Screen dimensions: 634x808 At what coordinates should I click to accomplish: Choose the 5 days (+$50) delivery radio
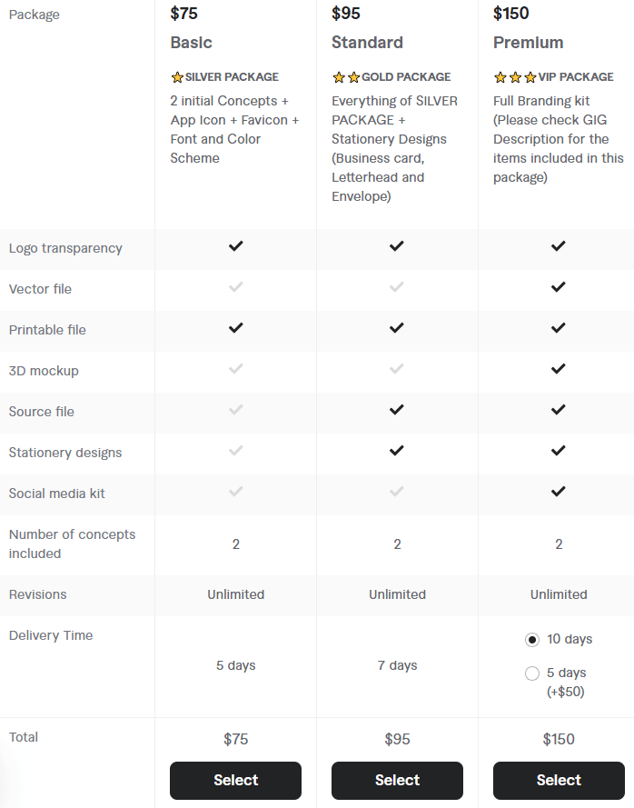coord(532,673)
